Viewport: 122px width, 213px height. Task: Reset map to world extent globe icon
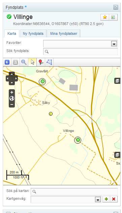(12, 98)
